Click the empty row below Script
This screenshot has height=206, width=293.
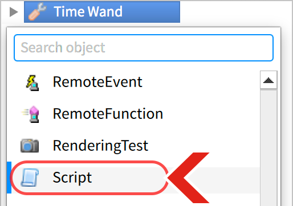pos(133,200)
